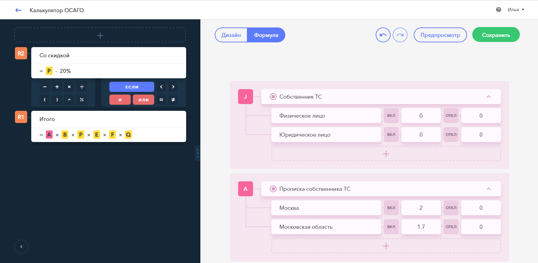Open the Илья user menu
Image resolution: width=538 pixels, height=263 pixels.
[x=516, y=9]
